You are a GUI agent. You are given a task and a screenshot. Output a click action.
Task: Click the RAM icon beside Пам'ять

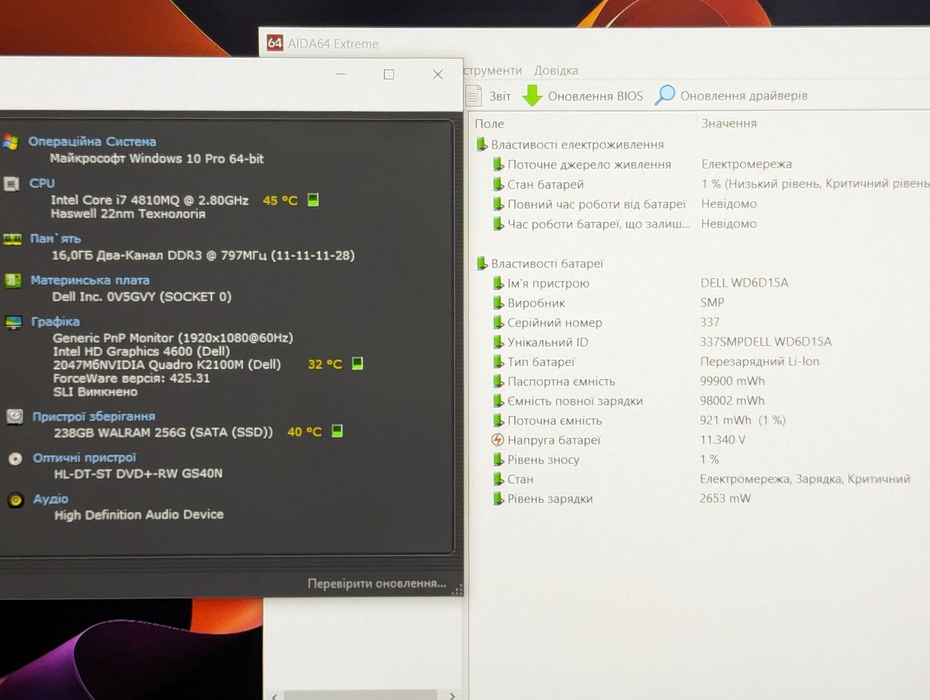coord(12,239)
